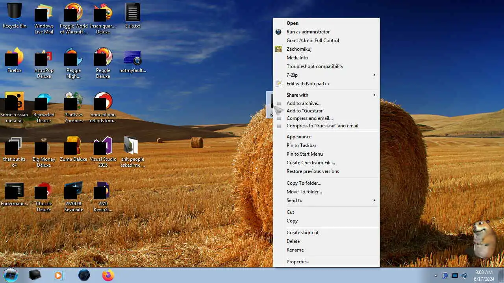Image resolution: width=504 pixels, height=283 pixels.
Task: Choose Run as administrator
Action: (x=326, y=32)
